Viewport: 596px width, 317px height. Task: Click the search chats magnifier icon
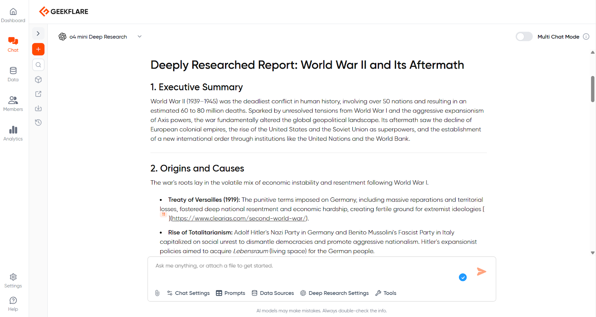[x=38, y=65]
